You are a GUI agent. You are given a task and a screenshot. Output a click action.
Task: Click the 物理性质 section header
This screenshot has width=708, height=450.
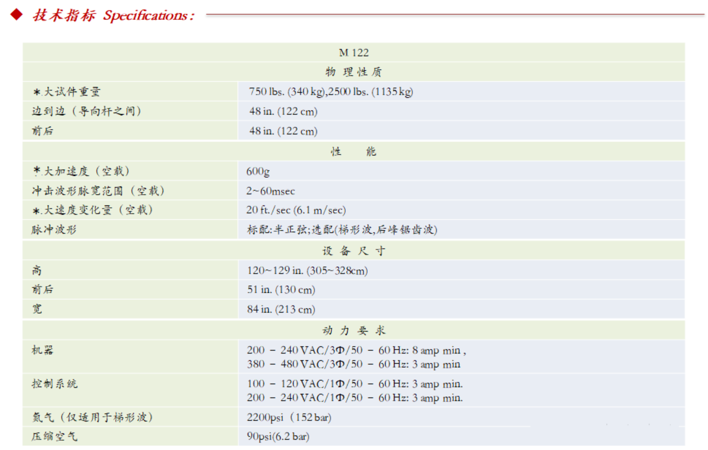[354, 72]
